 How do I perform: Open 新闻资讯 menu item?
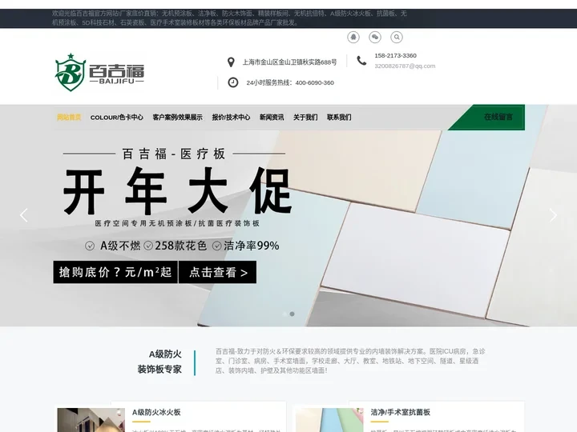point(272,117)
